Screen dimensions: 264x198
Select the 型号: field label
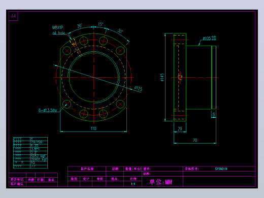click(147, 169)
